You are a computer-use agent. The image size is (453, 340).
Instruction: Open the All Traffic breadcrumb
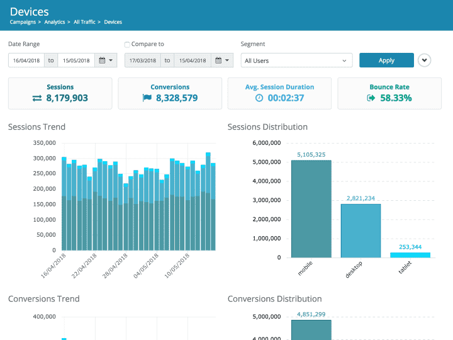click(x=85, y=22)
